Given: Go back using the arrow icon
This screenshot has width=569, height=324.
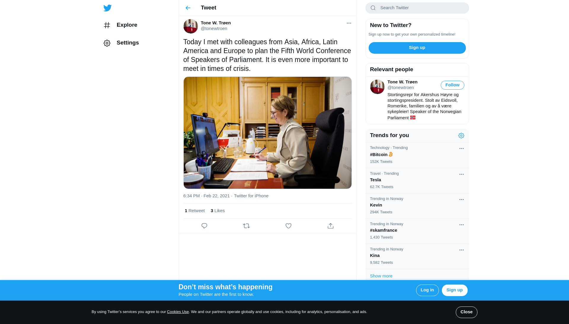Looking at the screenshot, I should (x=188, y=8).
